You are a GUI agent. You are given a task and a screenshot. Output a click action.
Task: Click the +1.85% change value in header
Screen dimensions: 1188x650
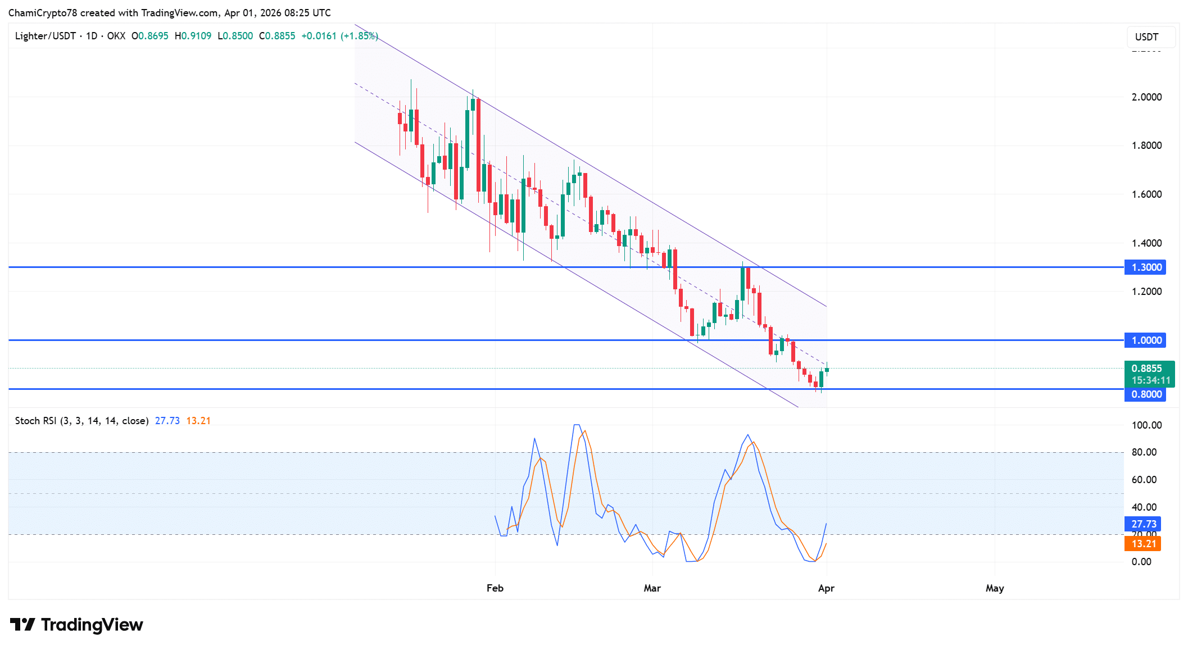(359, 36)
